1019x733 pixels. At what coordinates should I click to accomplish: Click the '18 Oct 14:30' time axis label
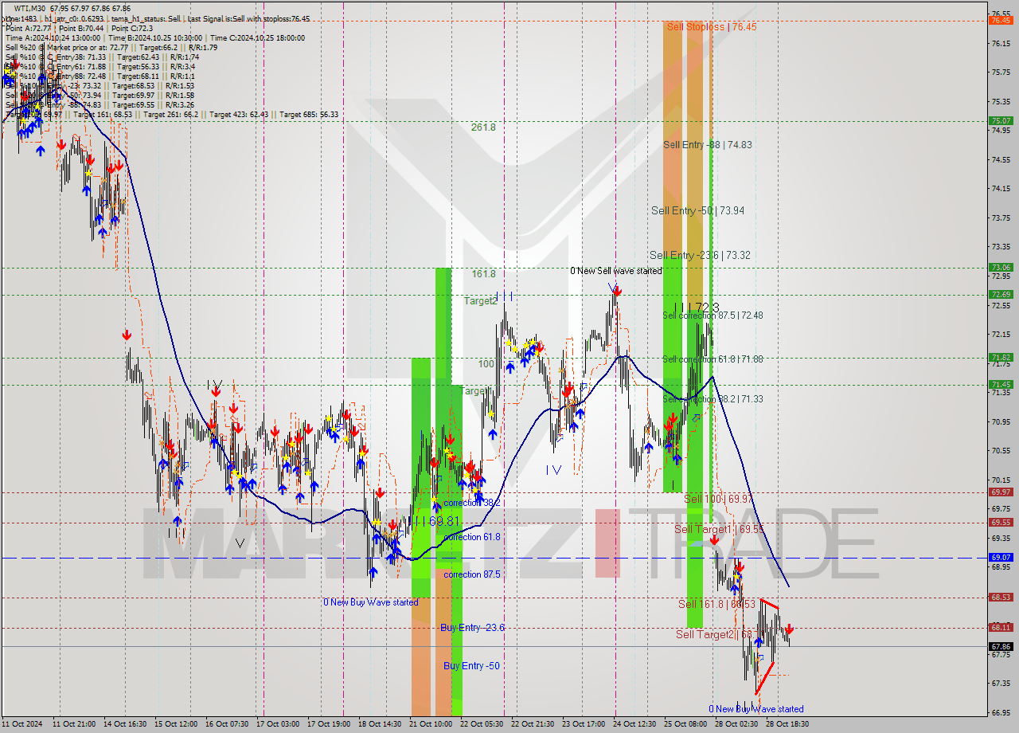pyautogui.click(x=380, y=724)
